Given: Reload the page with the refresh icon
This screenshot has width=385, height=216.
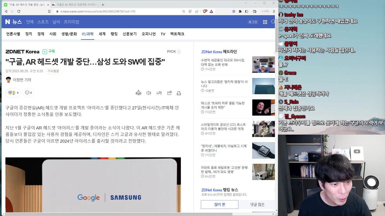Looking at the screenshot, I should (x=19, y=11).
